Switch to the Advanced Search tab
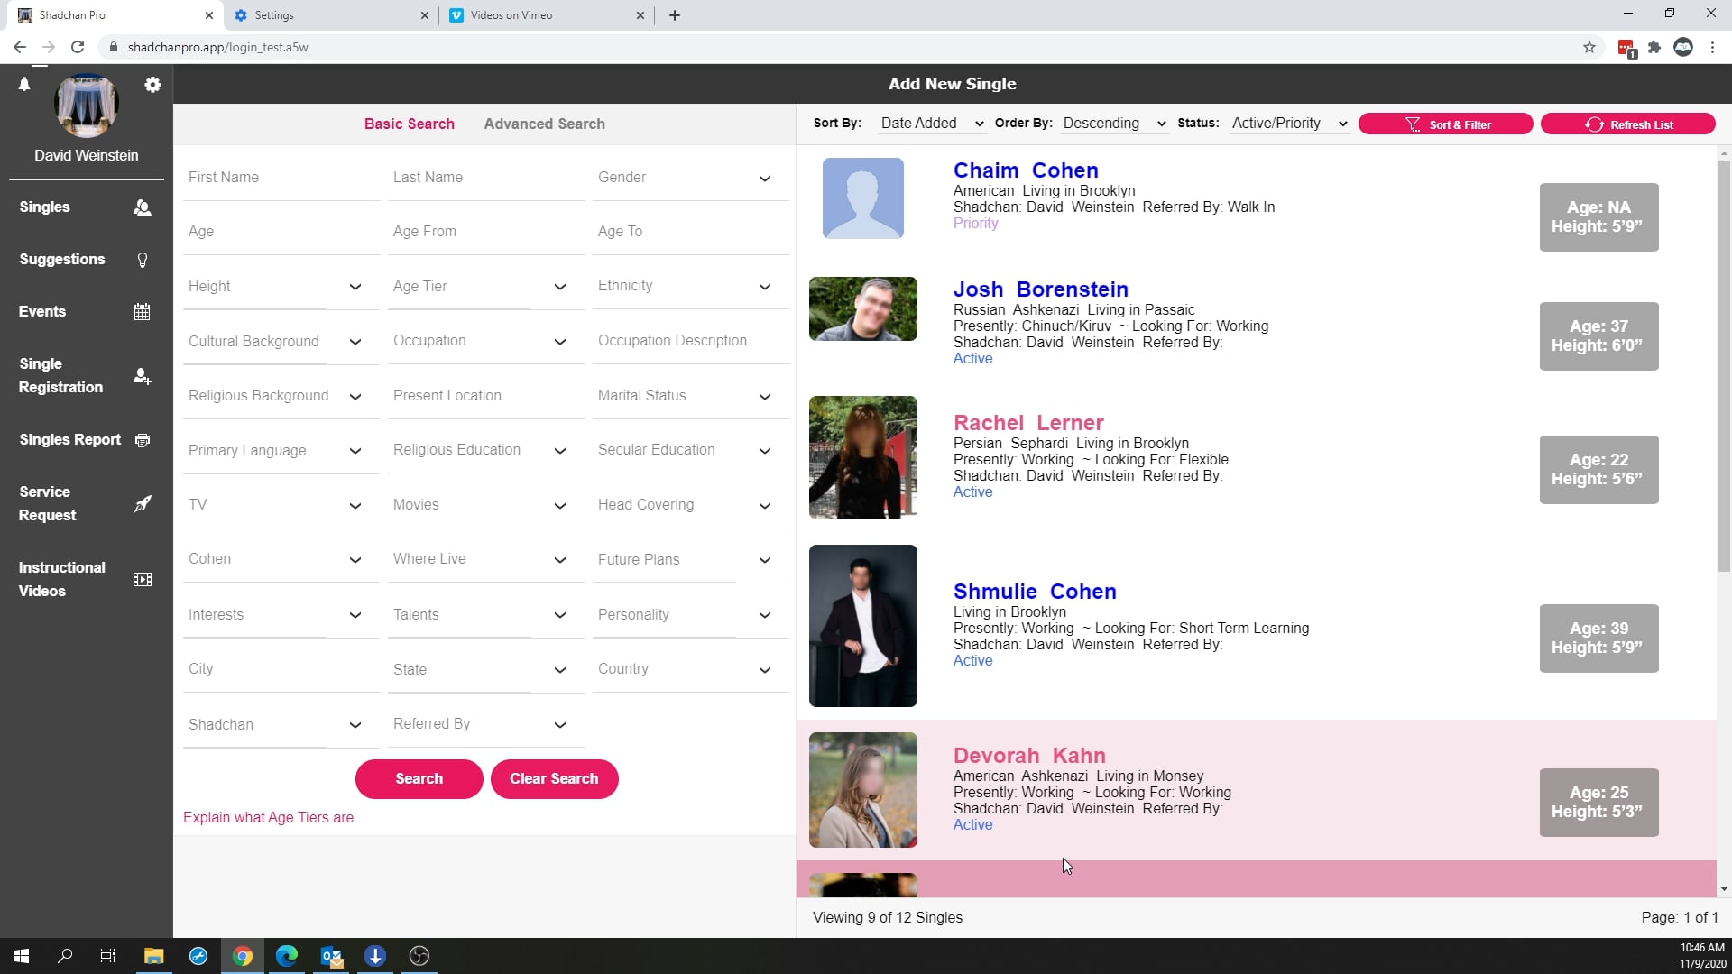This screenshot has height=974, width=1732. pos(544,124)
